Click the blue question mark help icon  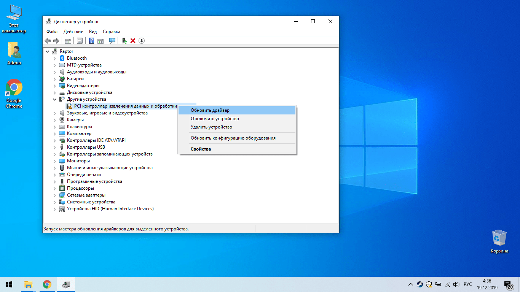91,41
